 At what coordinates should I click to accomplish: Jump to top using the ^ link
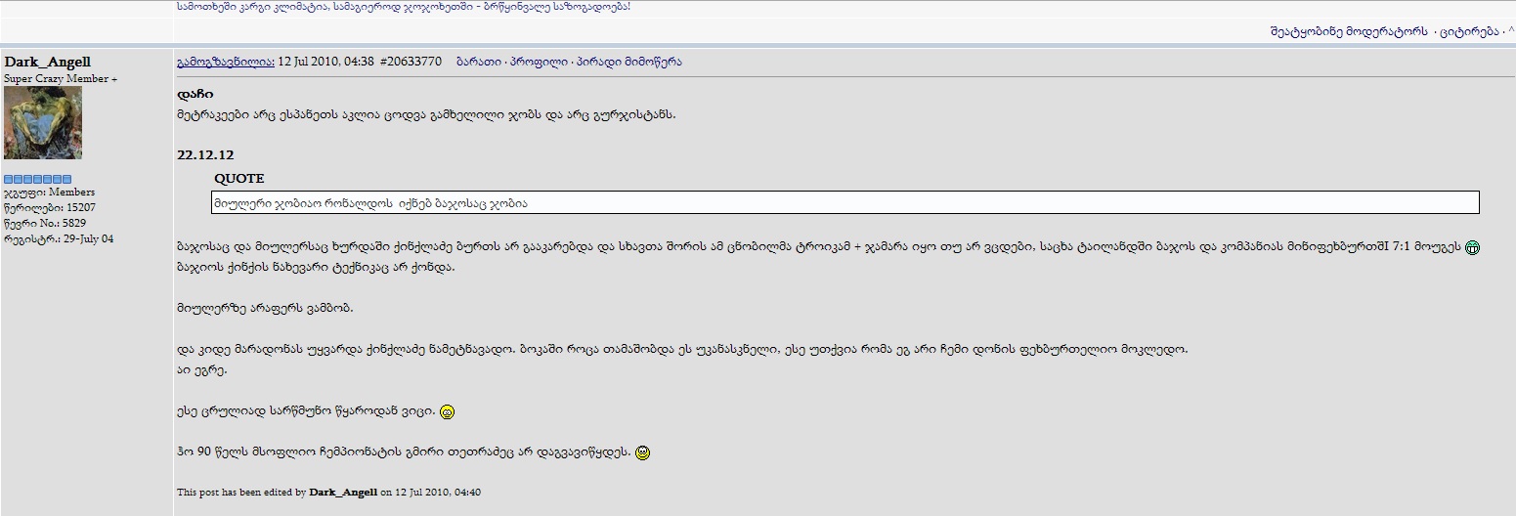[1511, 31]
